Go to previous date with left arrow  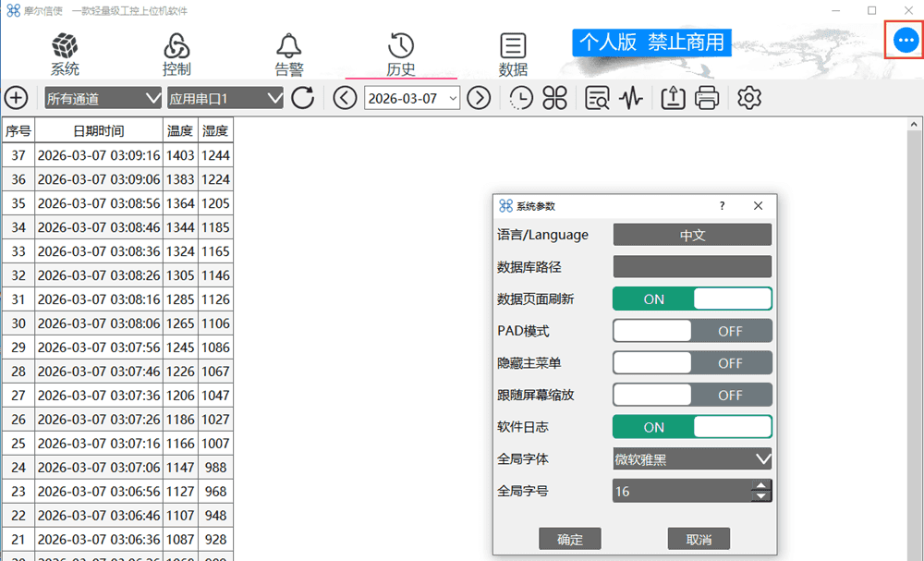pos(345,98)
